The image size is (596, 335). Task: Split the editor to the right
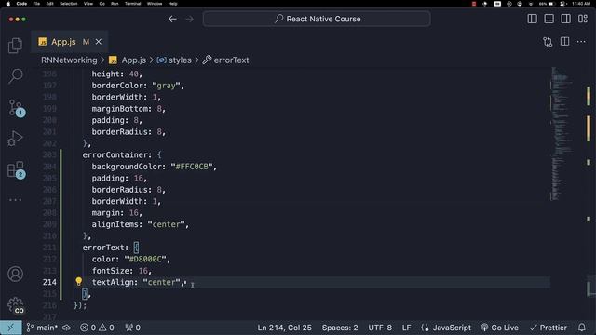click(x=565, y=41)
